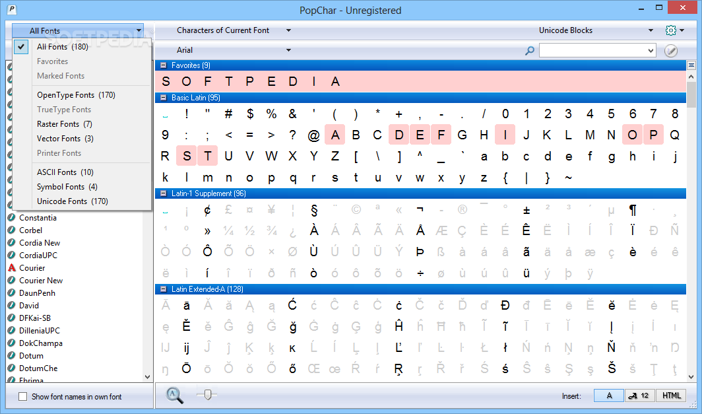Viewport: 702px width, 414px height.
Task: Click the font icon beside Corbel
Action: [x=12, y=230]
